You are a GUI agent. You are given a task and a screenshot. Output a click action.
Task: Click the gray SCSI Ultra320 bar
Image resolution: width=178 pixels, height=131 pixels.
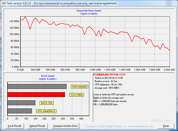[37, 86]
